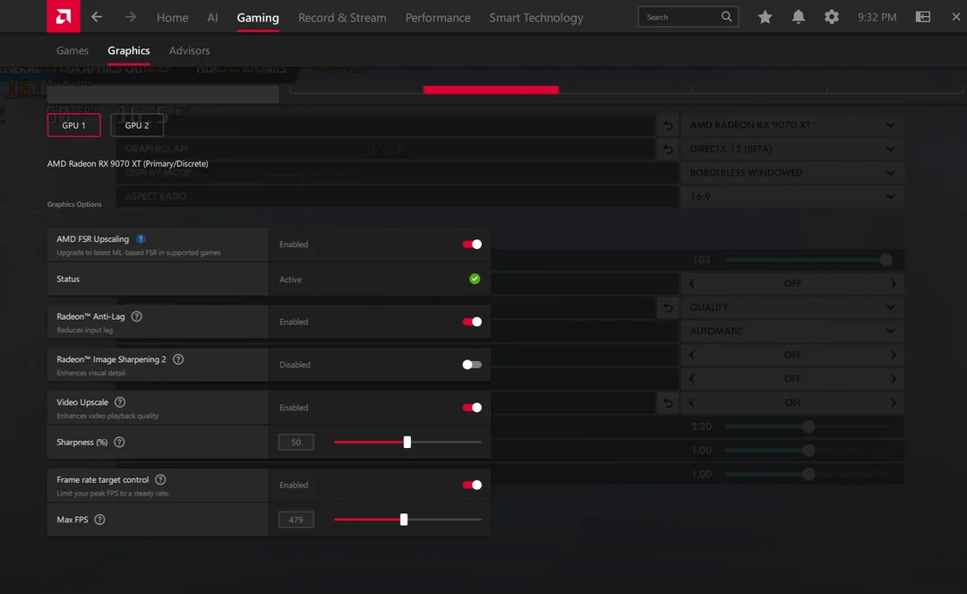The image size is (967, 594).
Task: Go forward with the right arrow
Action: coord(130,17)
